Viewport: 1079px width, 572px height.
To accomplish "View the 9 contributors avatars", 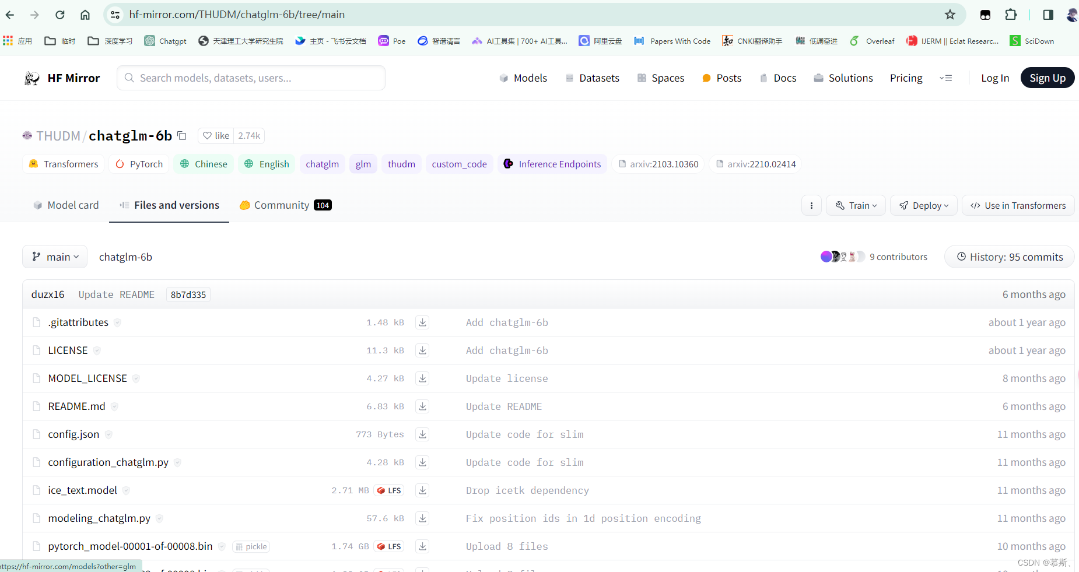I will pos(842,257).
